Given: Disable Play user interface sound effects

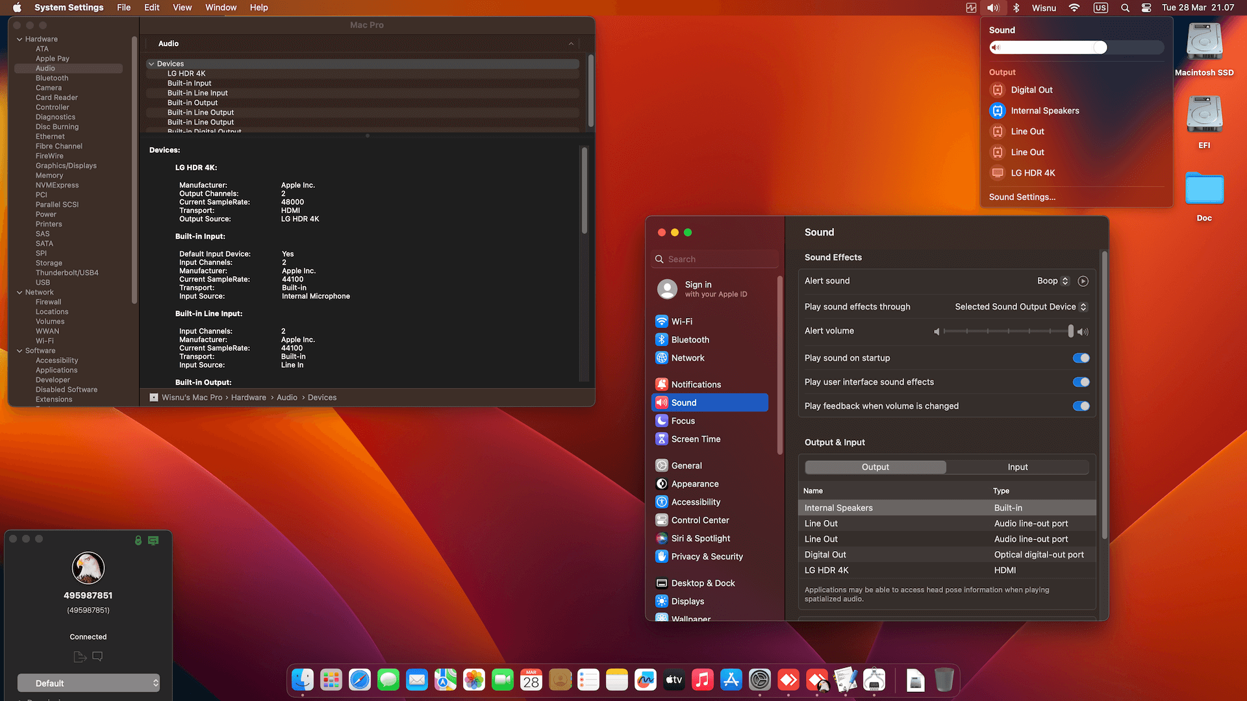Looking at the screenshot, I should (1081, 382).
